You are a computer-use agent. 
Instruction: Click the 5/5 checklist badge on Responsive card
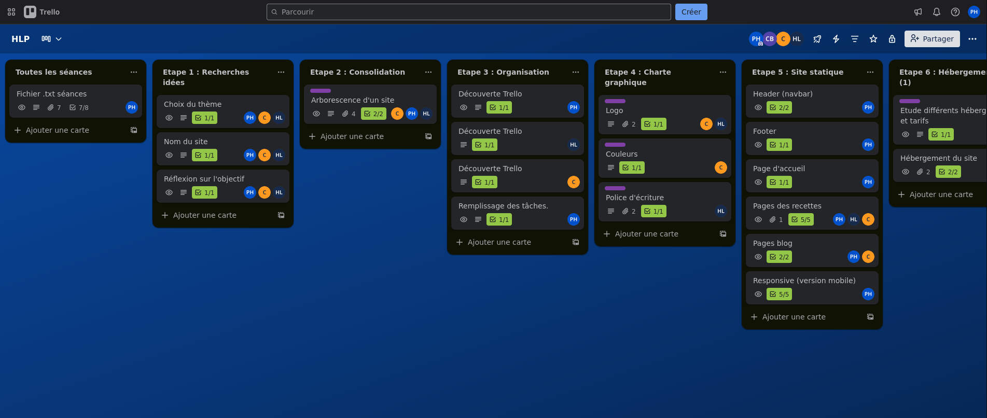pyautogui.click(x=779, y=294)
